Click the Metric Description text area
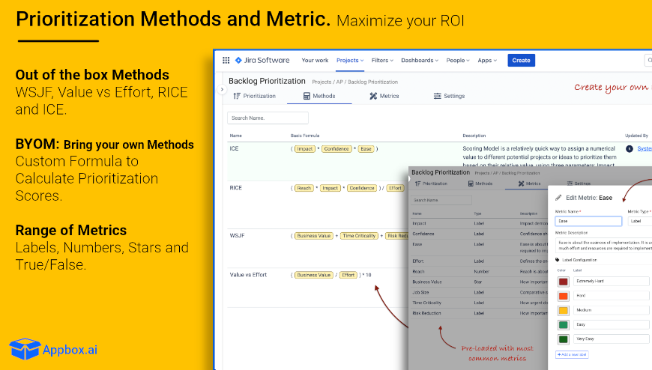 (x=604, y=245)
